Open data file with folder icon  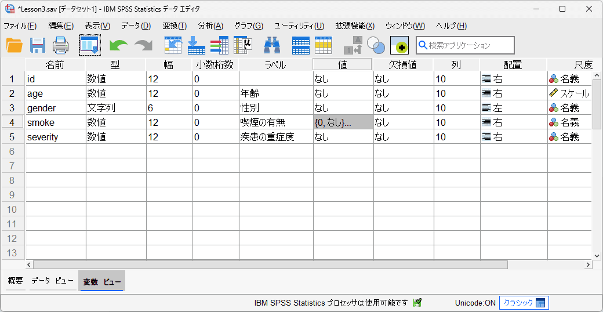click(14, 45)
